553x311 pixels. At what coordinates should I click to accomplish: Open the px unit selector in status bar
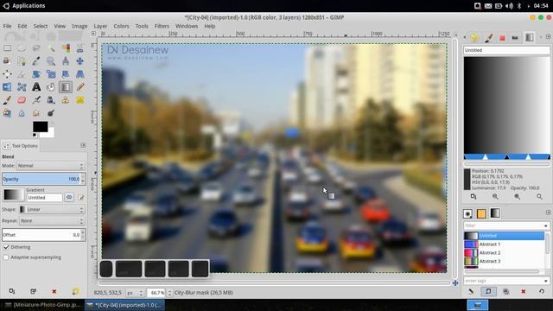(135, 293)
